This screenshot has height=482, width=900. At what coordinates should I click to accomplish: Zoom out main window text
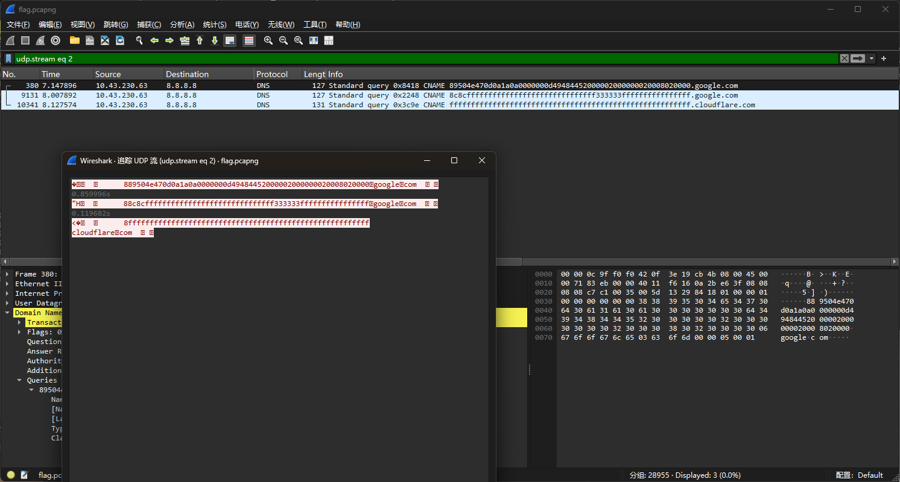(284, 40)
